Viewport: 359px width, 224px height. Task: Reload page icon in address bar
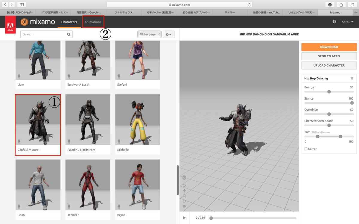(249, 5)
